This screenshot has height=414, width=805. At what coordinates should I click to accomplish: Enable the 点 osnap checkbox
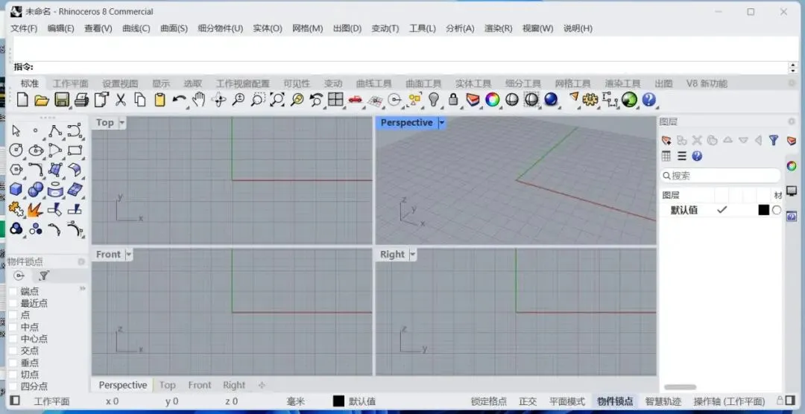[x=13, y=315]
